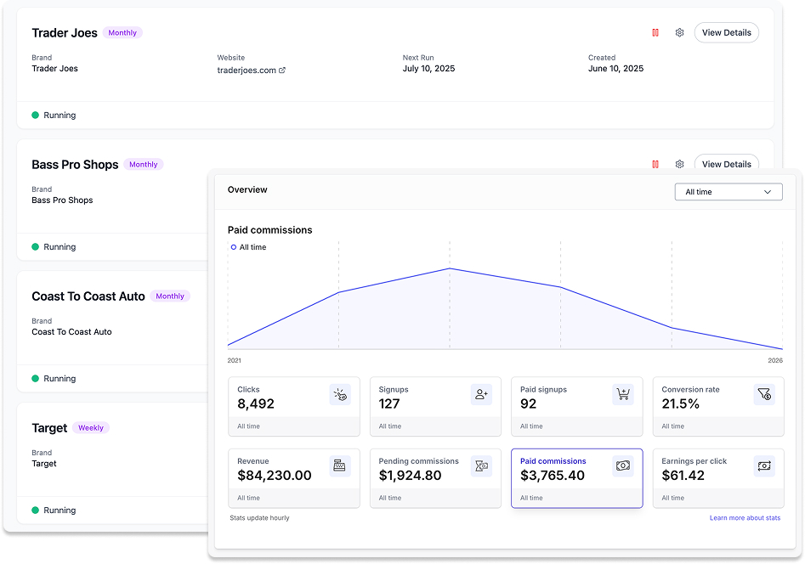Click the Paid signups cart icon

tap(623, 395)
